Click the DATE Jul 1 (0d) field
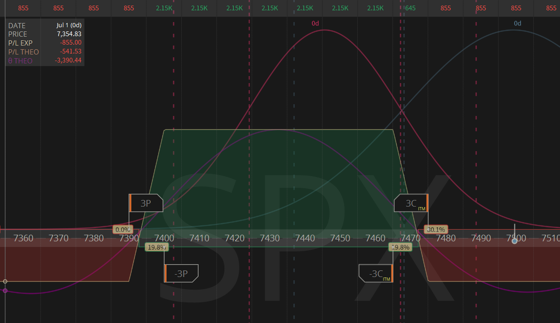 [x=45, y=25]
